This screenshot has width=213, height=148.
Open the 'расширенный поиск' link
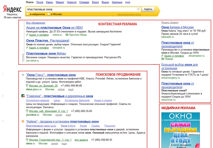pos(129,14)
